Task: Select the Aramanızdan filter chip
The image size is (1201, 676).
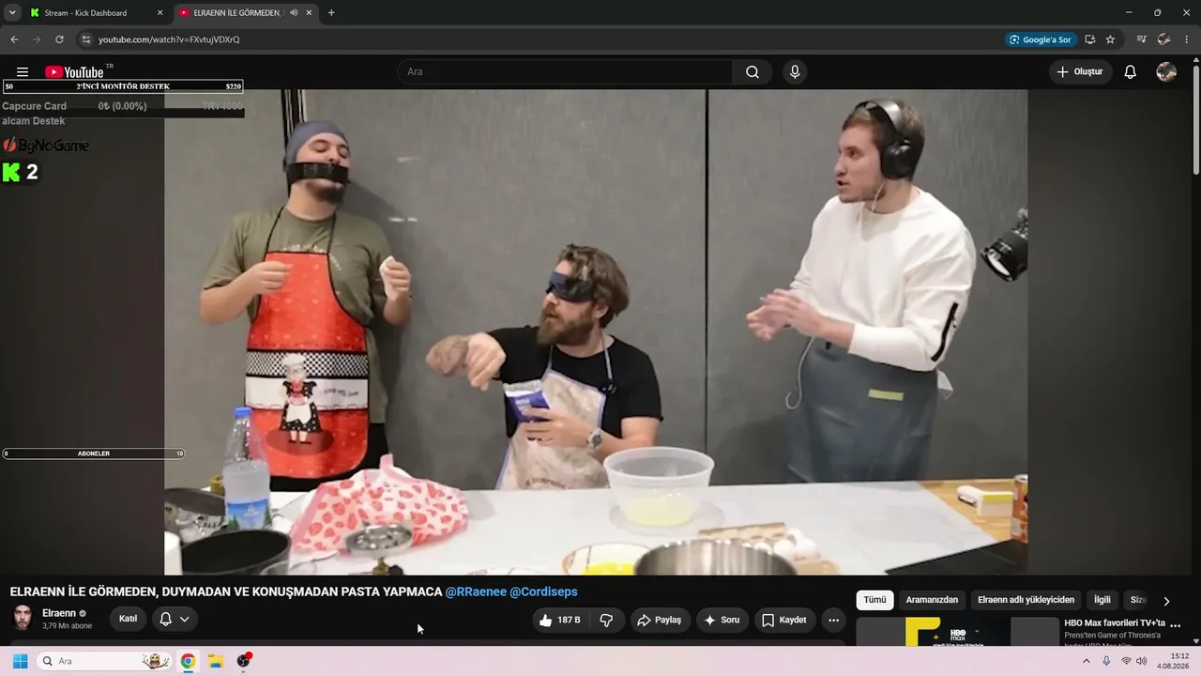Action: 932,600
